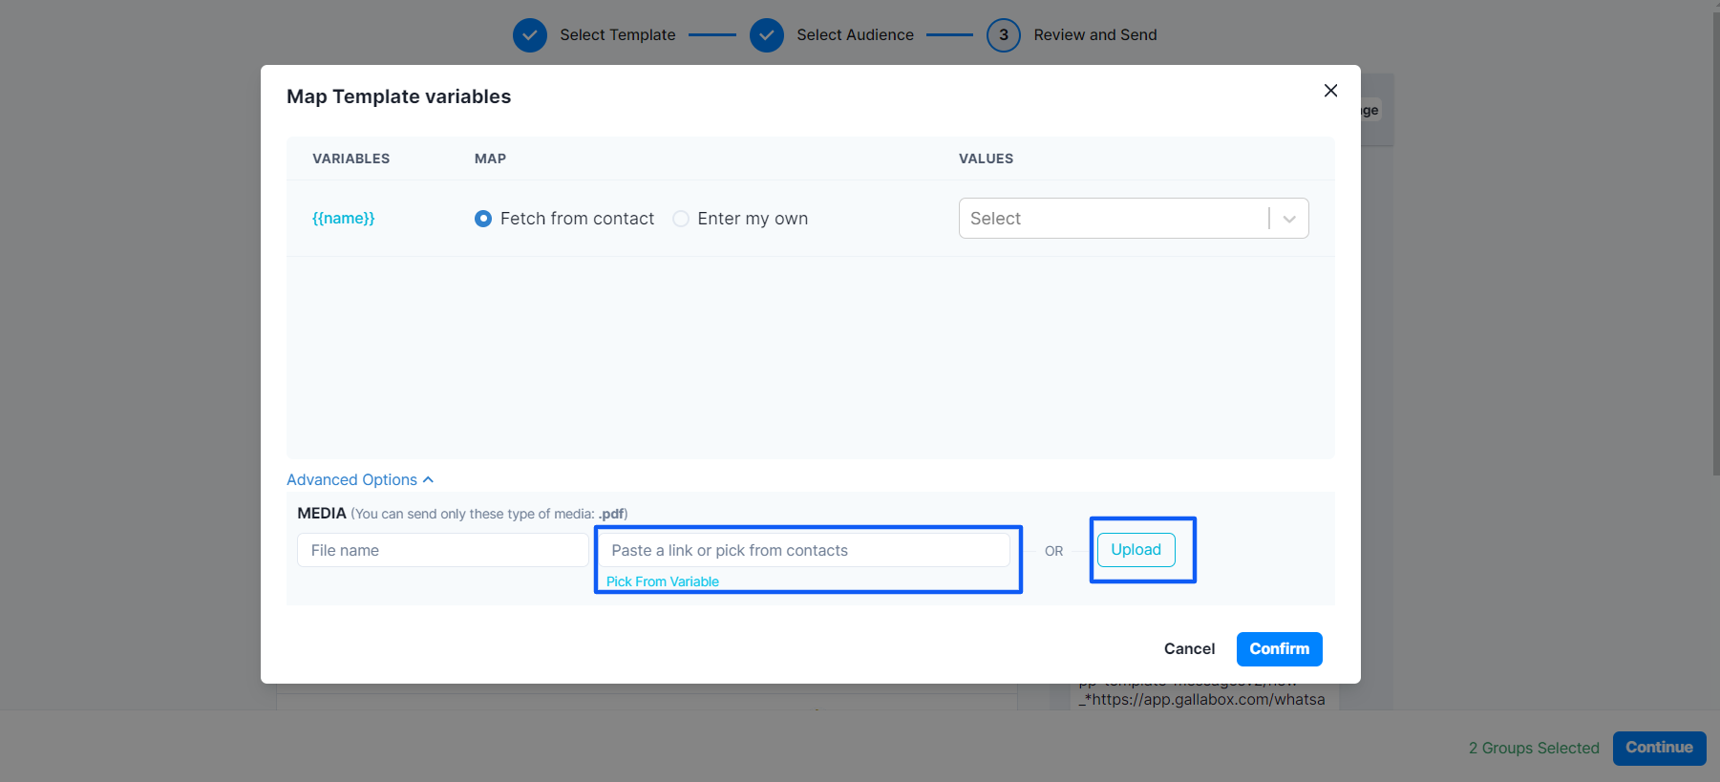Close the Map Template variables dialog
The image size is (1720, 782).
[1330, 91]
